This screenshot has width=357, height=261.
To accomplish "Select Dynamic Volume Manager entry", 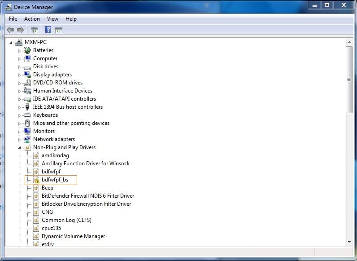I will (73, 236).
